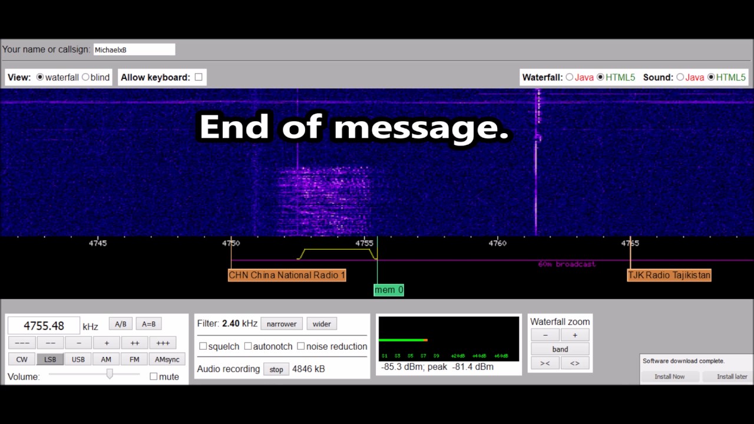Step frequency down with the --- button

(22, 343)
